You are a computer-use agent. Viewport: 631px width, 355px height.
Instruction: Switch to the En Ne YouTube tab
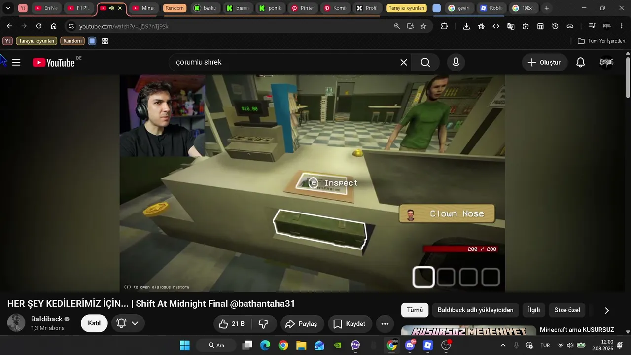click(47, 8)
